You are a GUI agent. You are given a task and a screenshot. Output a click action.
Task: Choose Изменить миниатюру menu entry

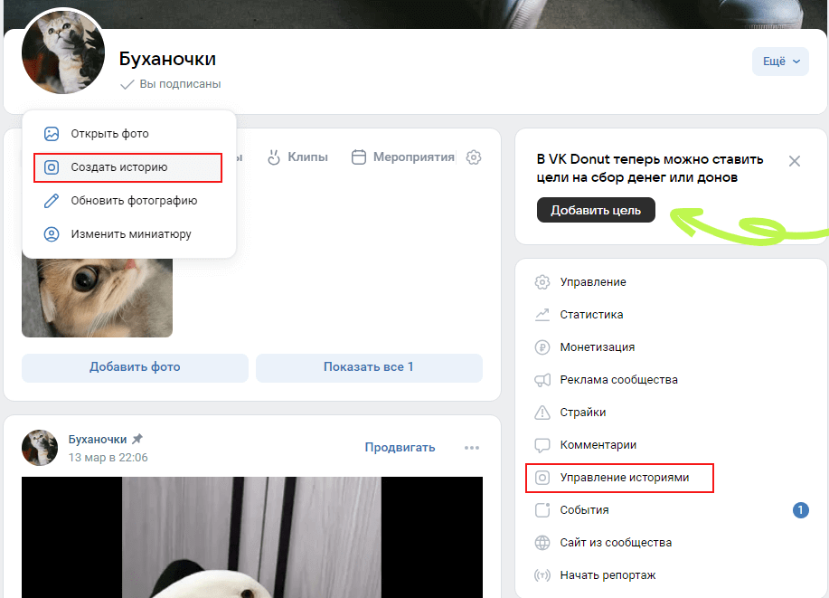pos(129,234)
